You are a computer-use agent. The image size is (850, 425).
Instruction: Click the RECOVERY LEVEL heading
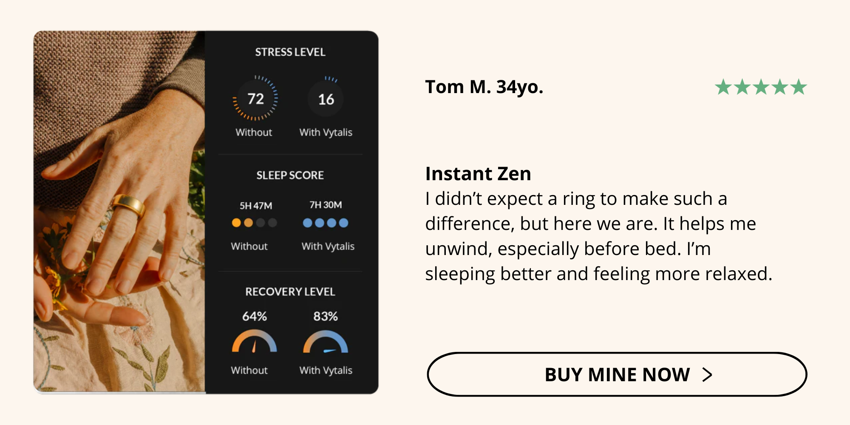tap(290, 292)
